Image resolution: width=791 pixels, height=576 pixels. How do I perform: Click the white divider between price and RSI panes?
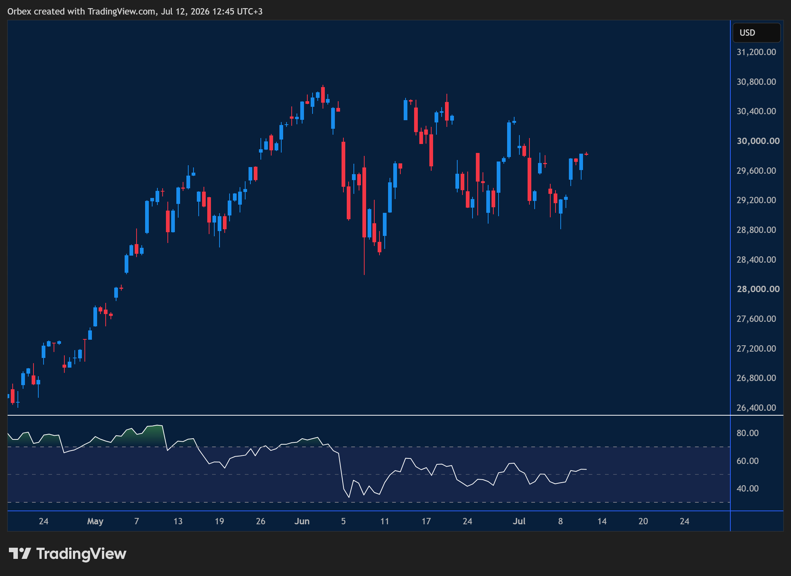(x=395, y=415)
